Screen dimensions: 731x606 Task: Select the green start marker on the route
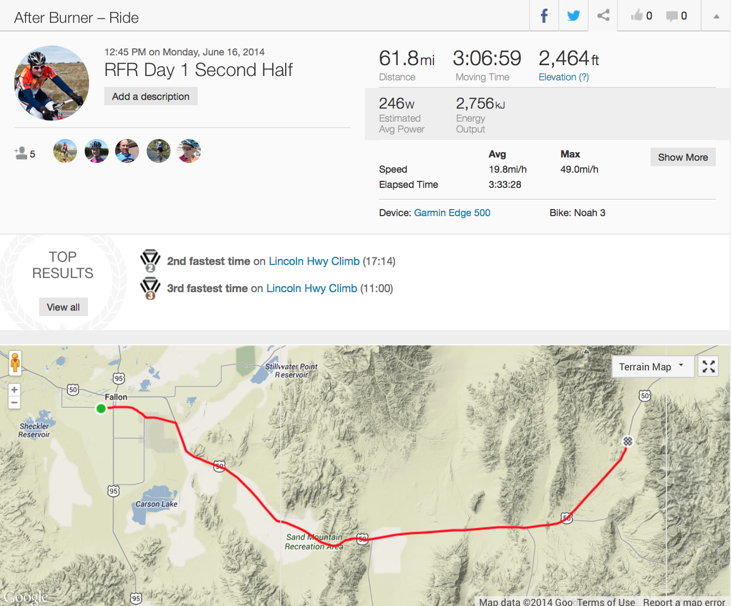[x=101, y=408]
